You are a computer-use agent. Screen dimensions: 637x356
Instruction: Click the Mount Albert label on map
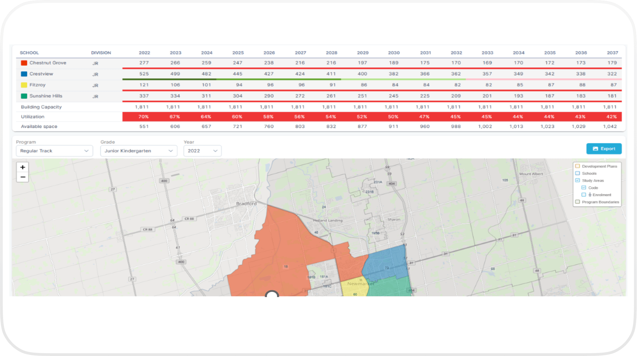(x=531, y=174)
